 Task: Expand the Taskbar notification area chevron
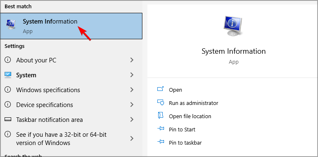(x=132, y=119)
